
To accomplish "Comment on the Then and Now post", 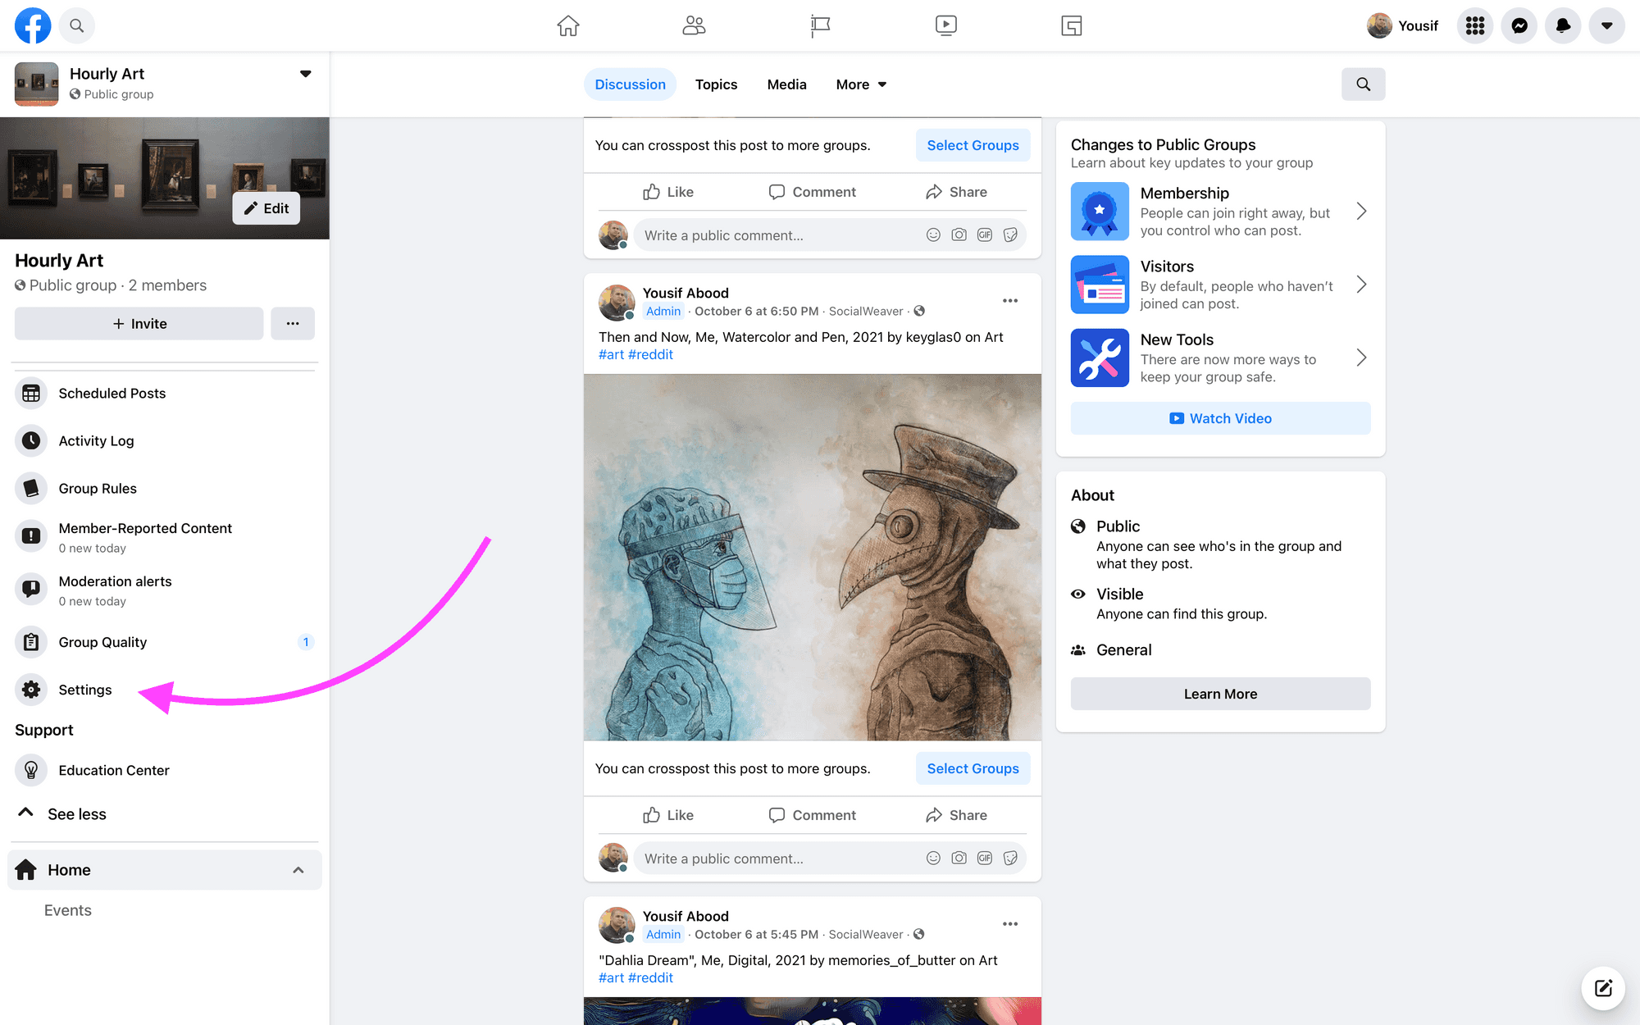I will (x=812, y=815).
